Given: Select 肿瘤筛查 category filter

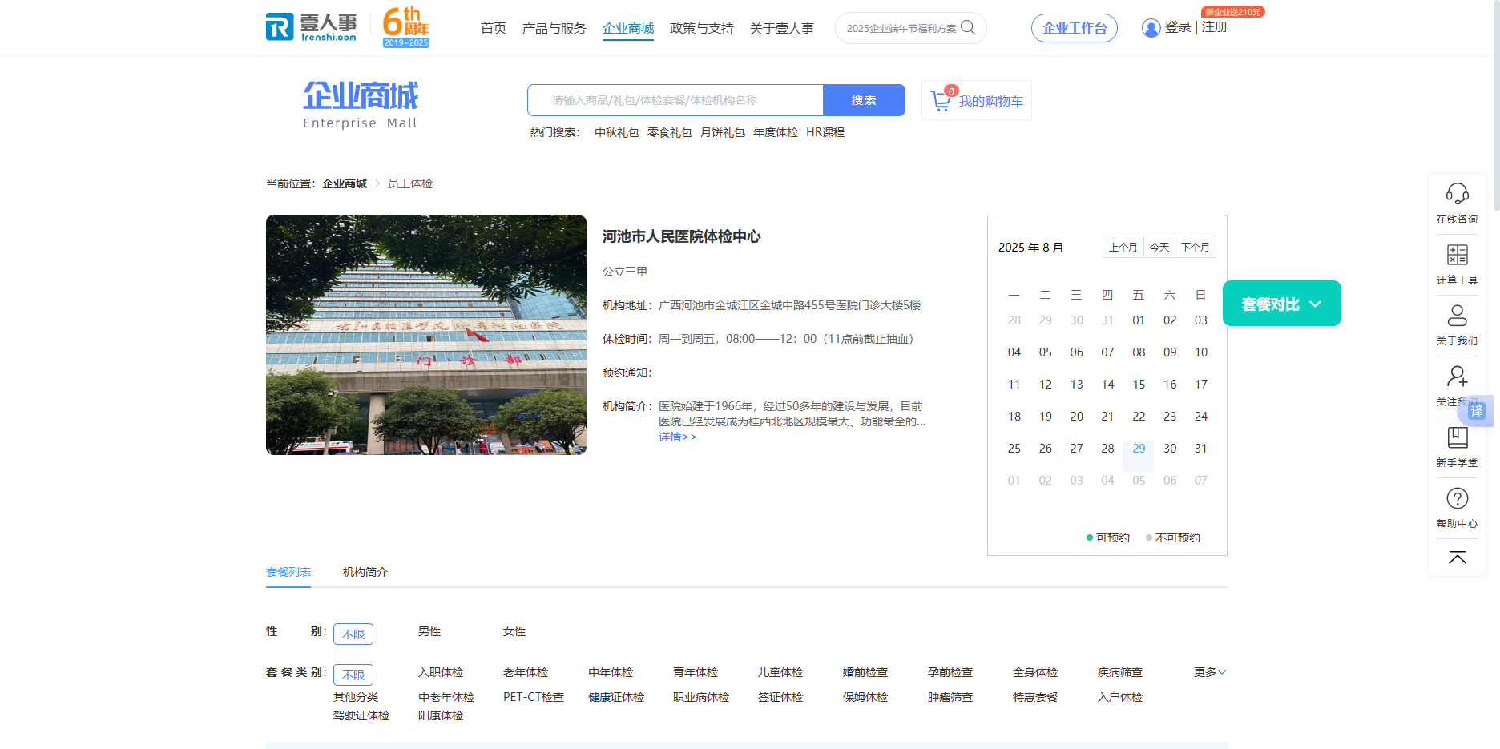Looking at the screenshot, I should 950,697.
